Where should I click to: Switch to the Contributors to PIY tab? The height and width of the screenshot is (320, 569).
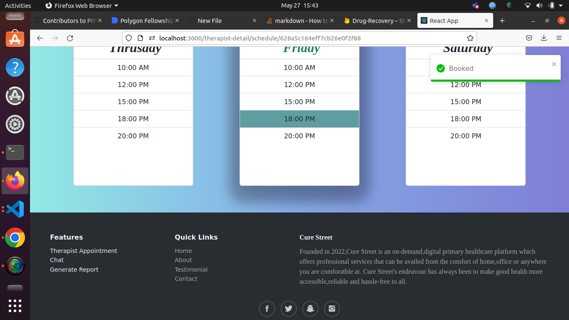tap(69, 20)
